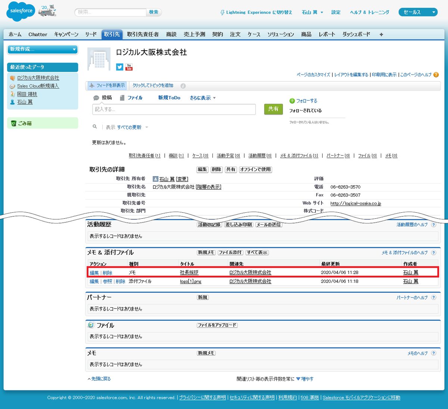Add a new tab with plus icon
Screen dimensions: 448x409
(381, 34)
